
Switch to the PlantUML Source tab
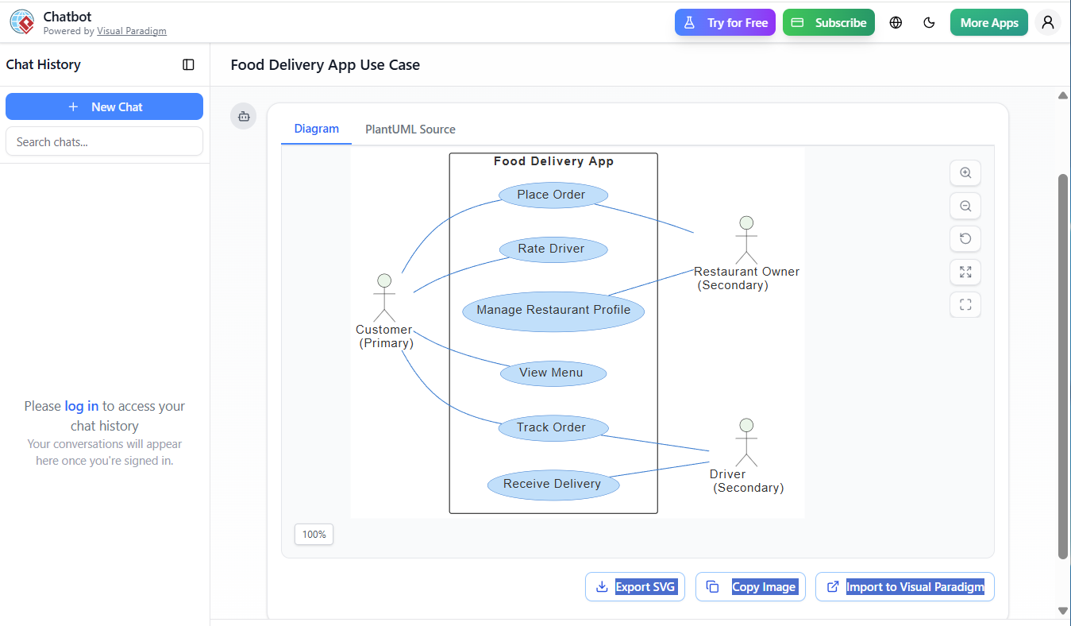(410, 129)
